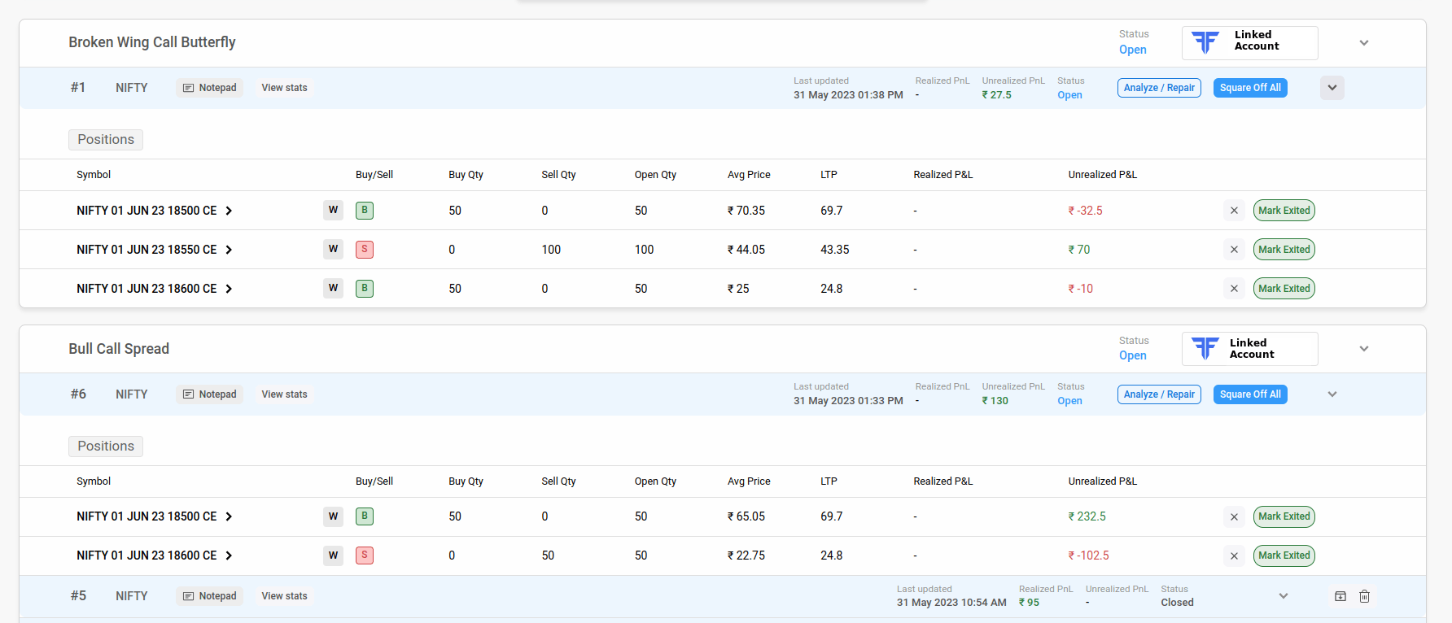Click the green B badge for 18500 CE in Broken Wing Butterfly
Viewport: 1452px width, 623px height.
point(365,211)
